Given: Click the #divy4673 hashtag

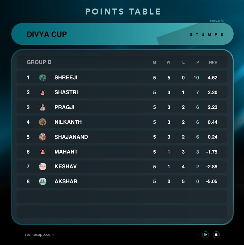Looking at the screenshot, I should (217, 21).
